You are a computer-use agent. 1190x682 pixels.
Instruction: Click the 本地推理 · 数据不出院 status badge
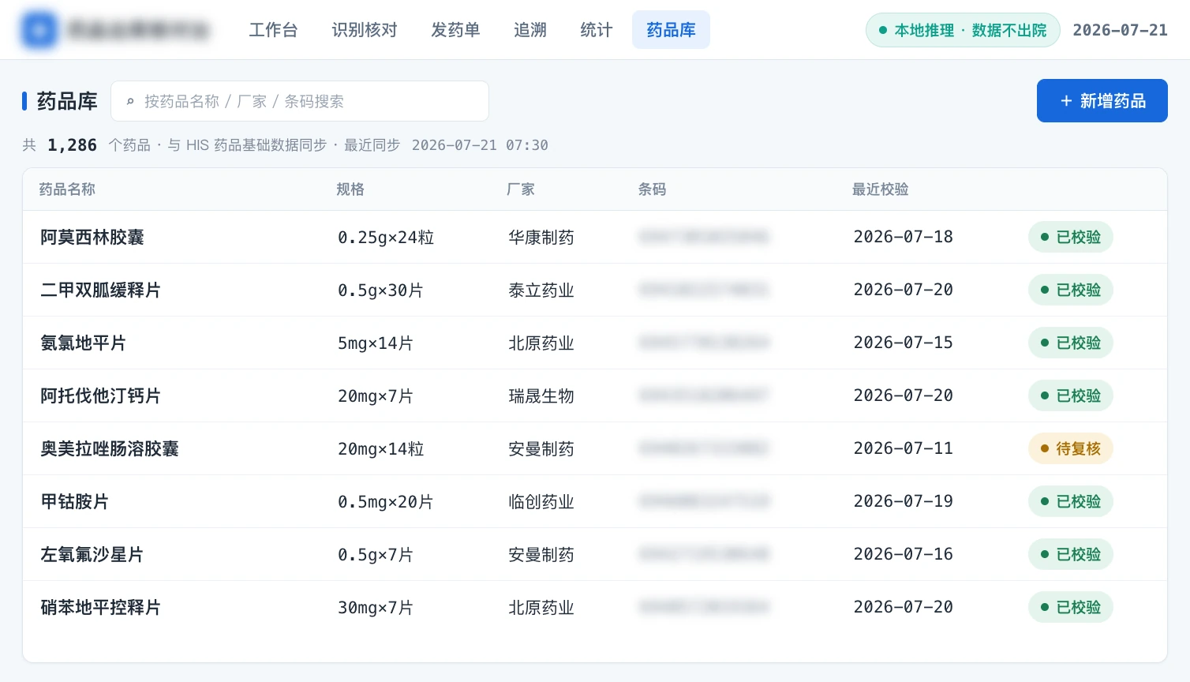pos(963,30)
